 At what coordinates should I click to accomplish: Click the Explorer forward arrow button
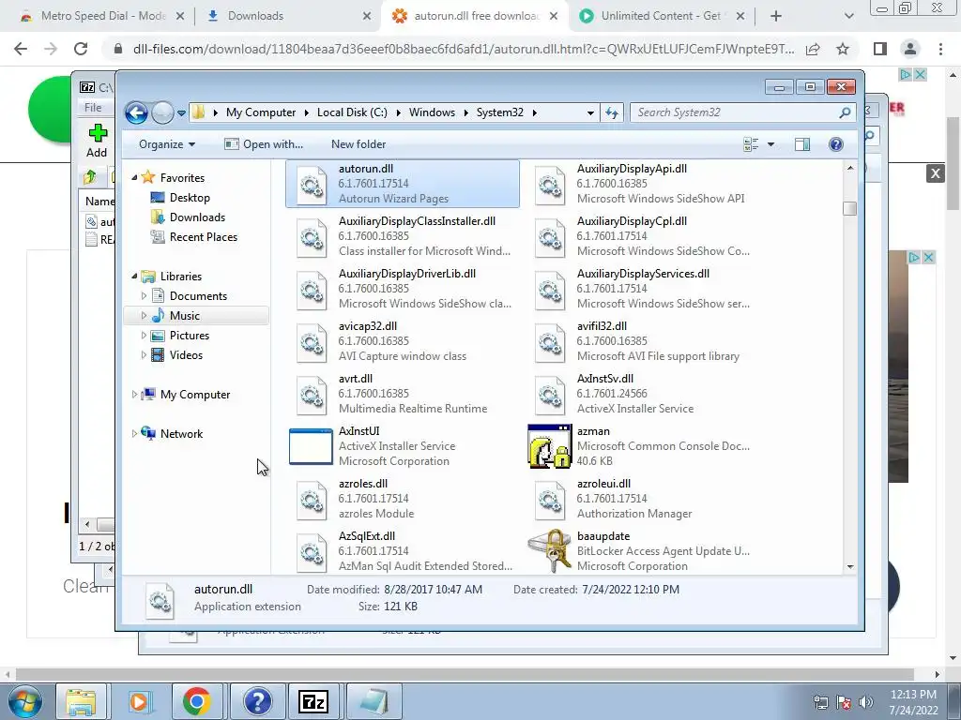(162, 112)
